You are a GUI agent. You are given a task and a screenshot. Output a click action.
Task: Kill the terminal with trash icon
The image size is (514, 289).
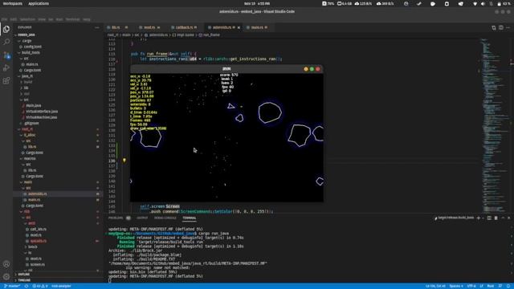[x=496, y=218]
